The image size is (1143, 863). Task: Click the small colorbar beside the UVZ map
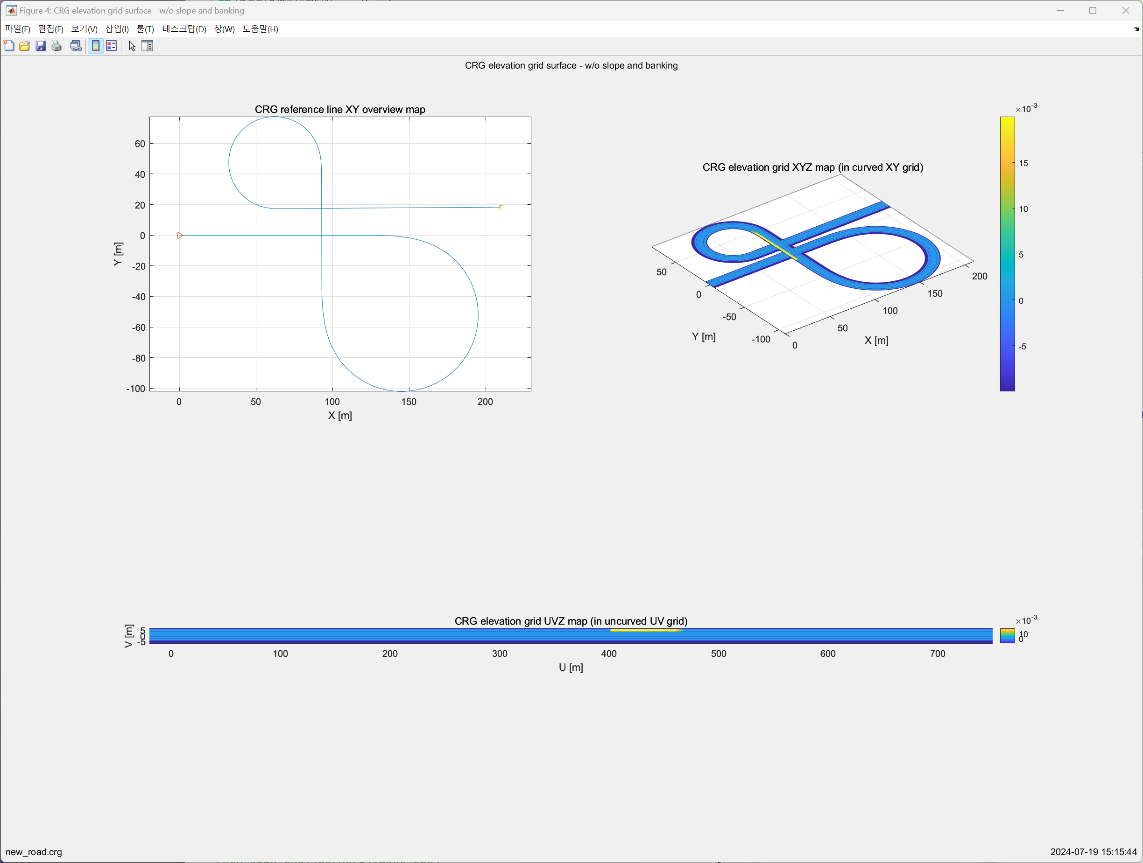pos(1007,635)
